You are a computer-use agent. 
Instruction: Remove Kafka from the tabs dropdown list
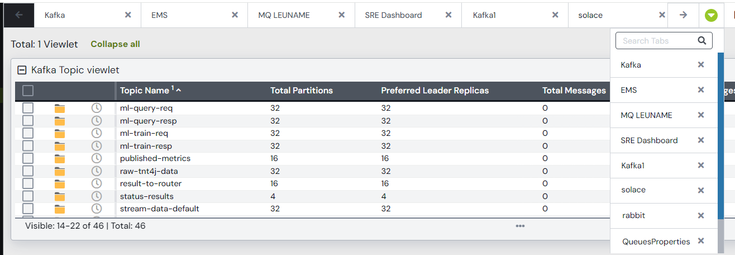pos(701,65)
